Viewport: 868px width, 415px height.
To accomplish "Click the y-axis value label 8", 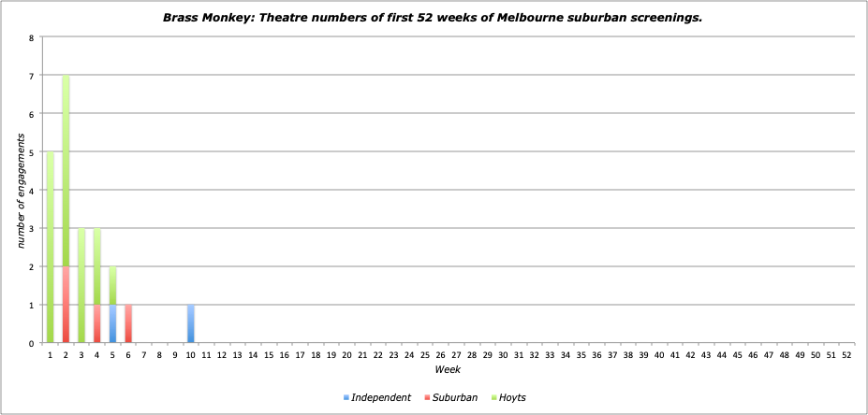I will click(32, 38).
